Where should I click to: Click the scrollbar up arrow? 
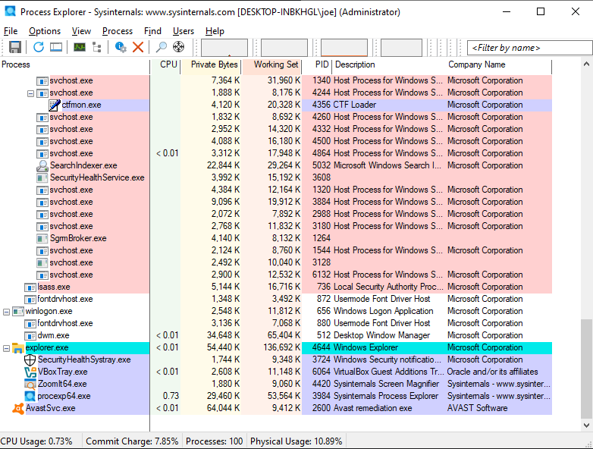coord(587,64)
